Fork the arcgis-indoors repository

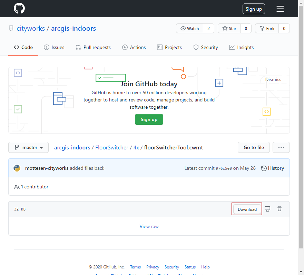[x=267, y=29]
